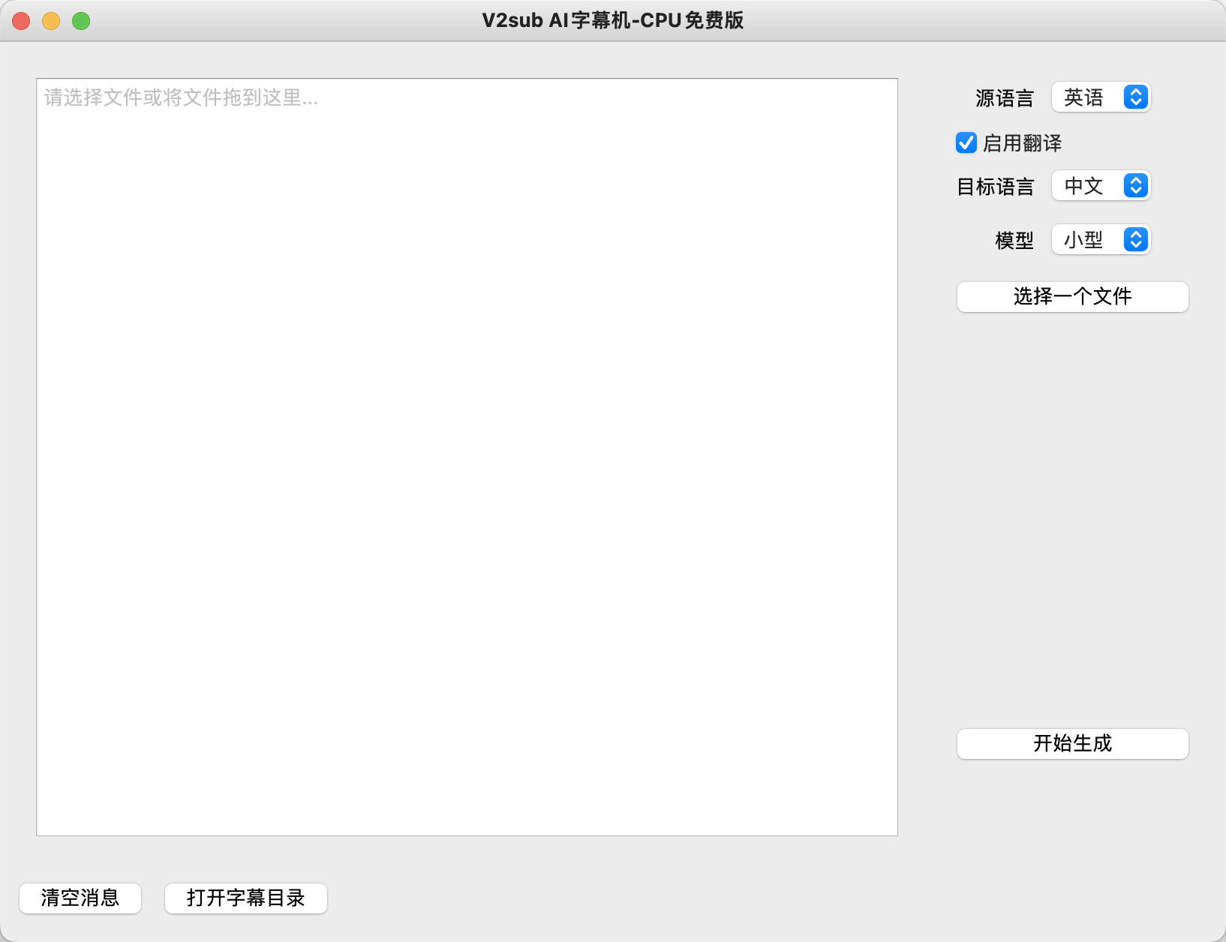The width and height of the screenshot is (1226, 942).
Task: Expand the 模型 dropdown showing 小型
Action: point(1100,240)
